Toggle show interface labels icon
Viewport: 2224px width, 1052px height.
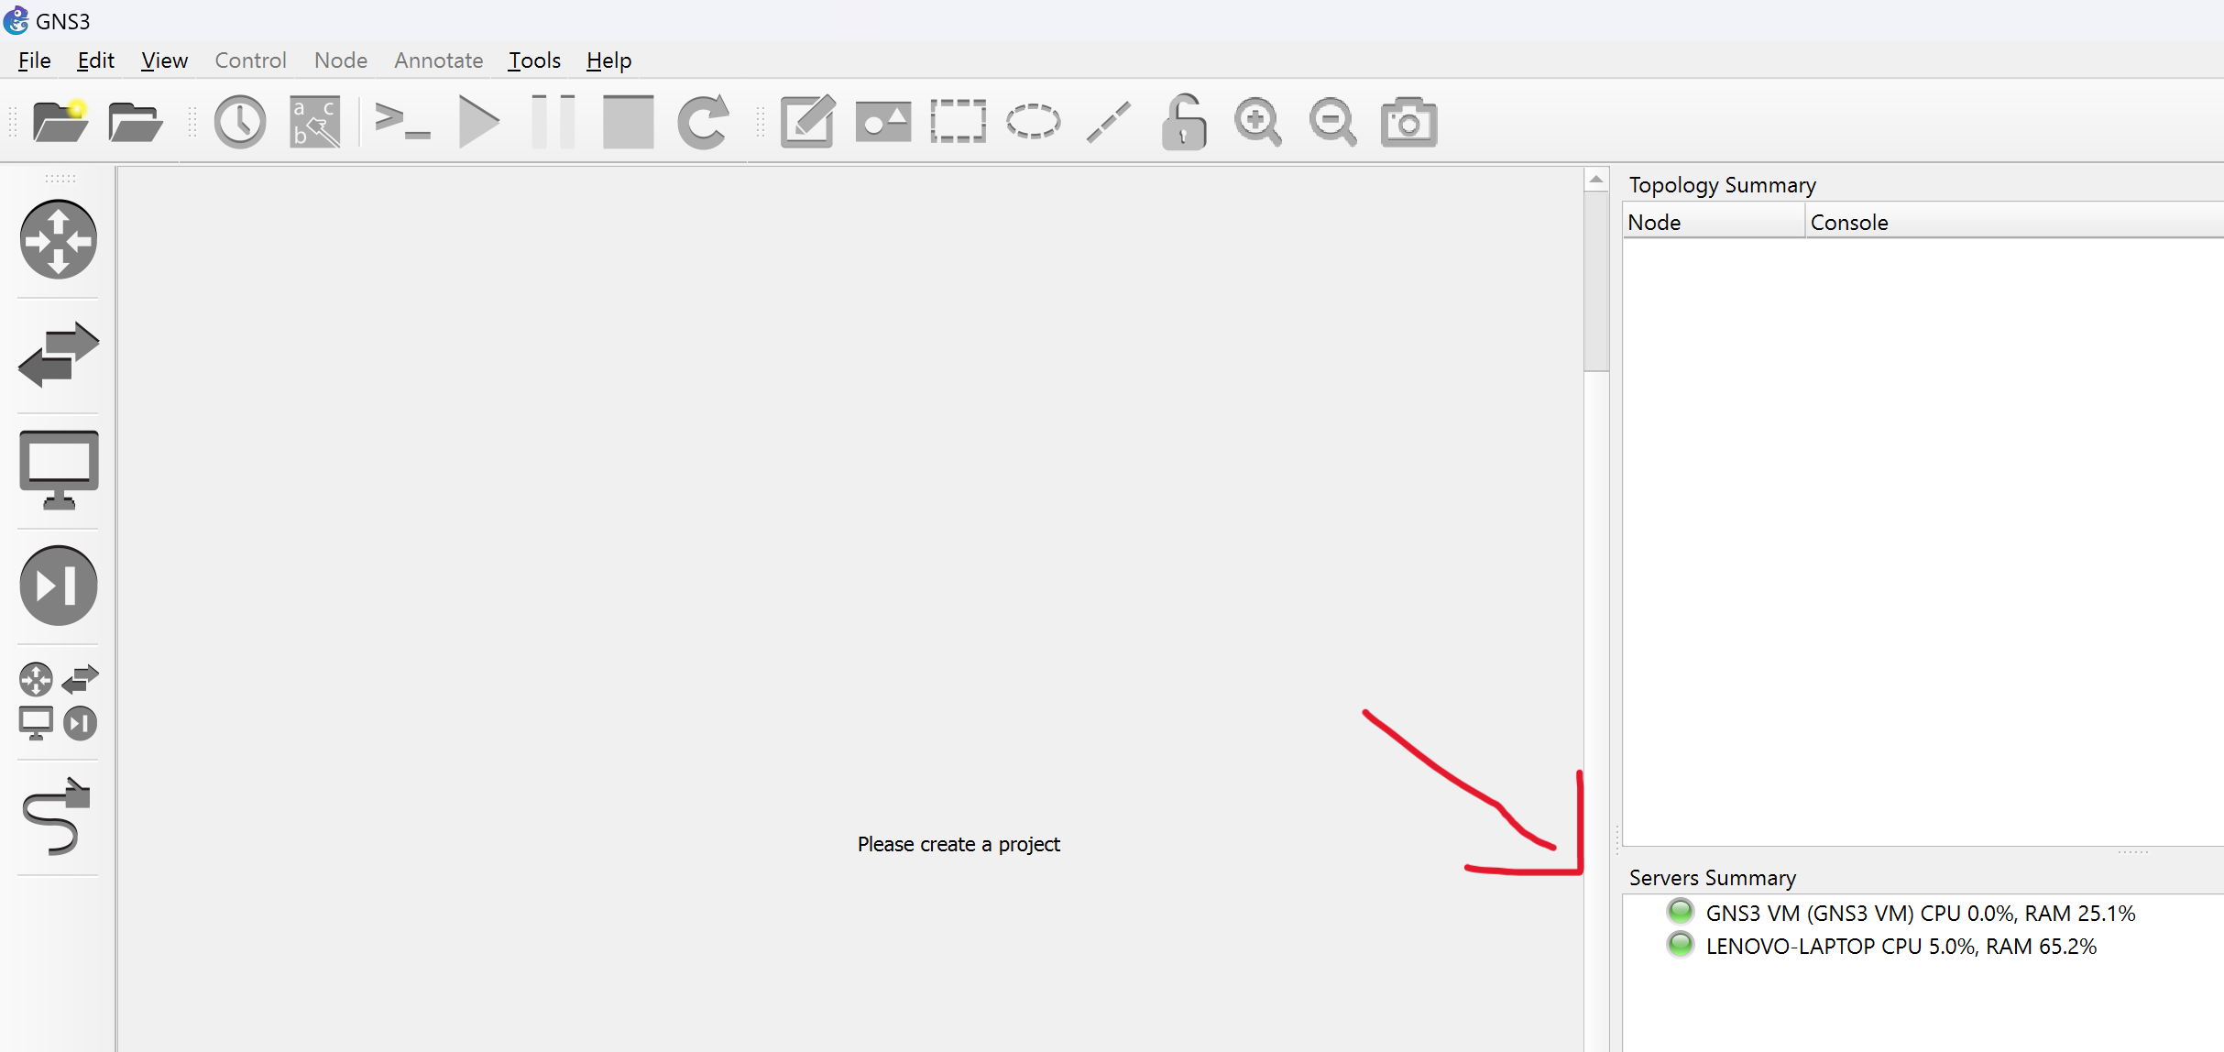click(315, 121)
